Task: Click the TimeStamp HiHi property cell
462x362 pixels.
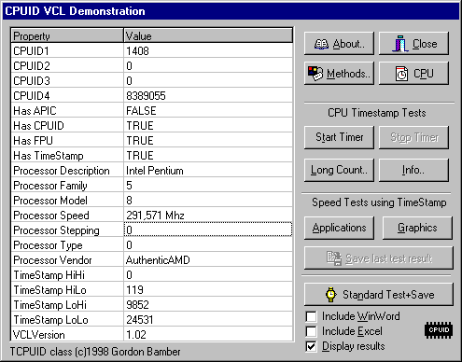Action: pos(67,274)
